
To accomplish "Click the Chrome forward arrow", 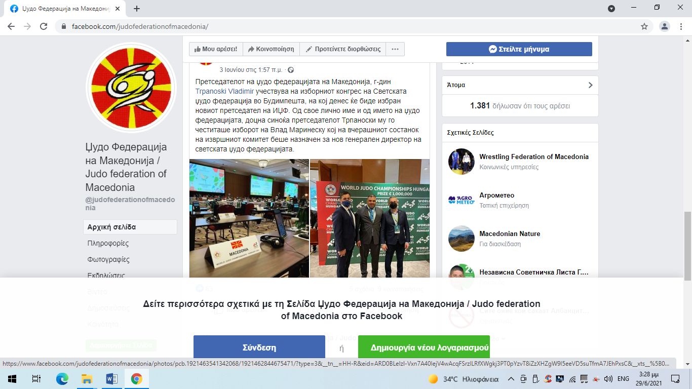I will pos(28,26).
